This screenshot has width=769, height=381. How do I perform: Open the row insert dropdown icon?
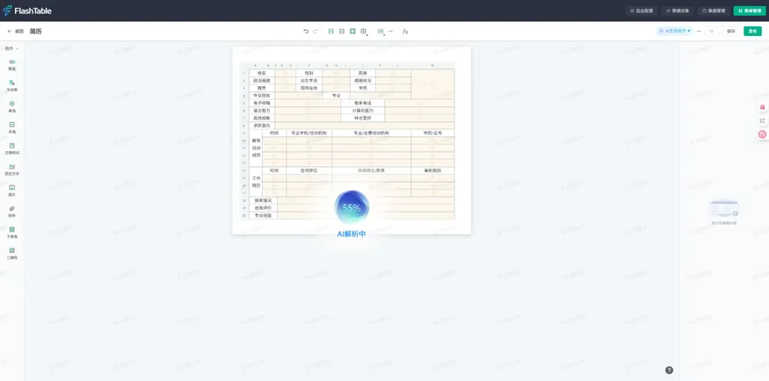(381, 32)
